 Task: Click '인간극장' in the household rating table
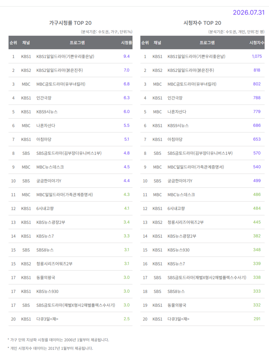[x=44, y=98]
